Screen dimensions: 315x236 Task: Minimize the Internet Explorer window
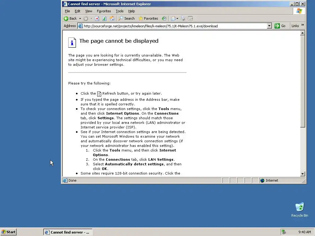292,4
